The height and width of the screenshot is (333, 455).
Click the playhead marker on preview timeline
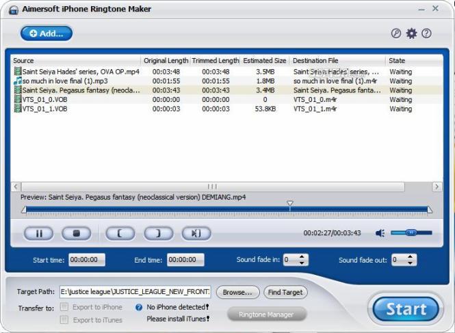289,203
